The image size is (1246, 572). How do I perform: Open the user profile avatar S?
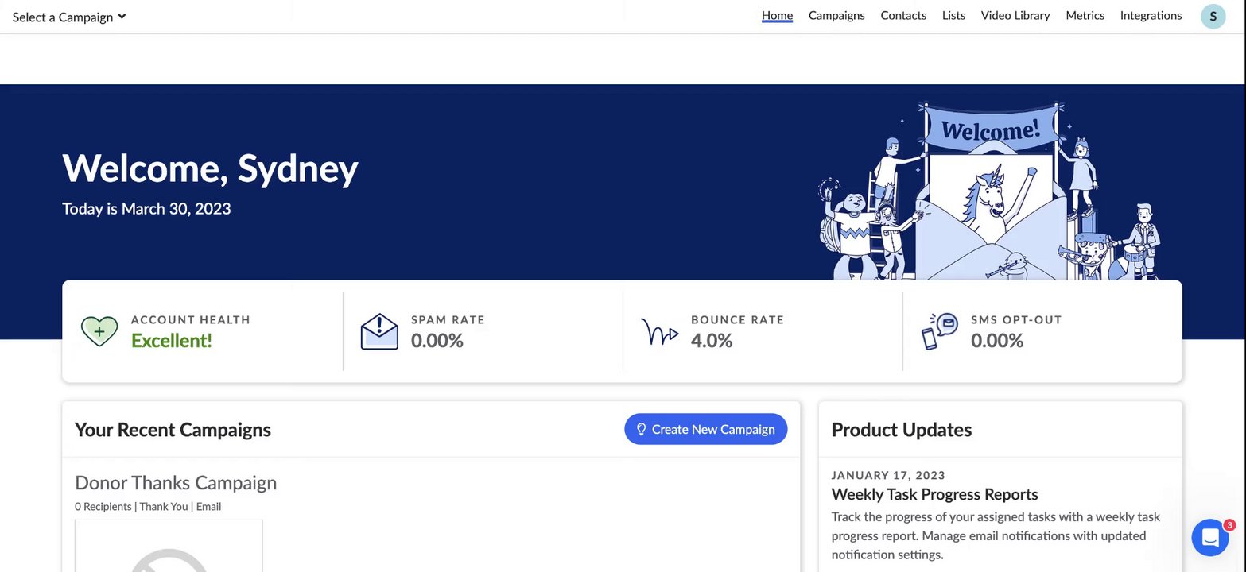pyautogui.click(x=1213, y=16)
